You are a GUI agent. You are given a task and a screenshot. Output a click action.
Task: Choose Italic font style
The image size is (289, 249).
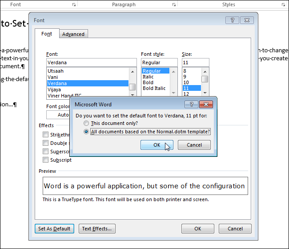tap(156, 77)
